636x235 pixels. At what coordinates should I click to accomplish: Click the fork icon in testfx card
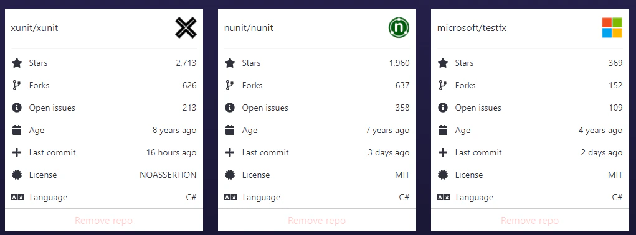(x=442, y=85)
